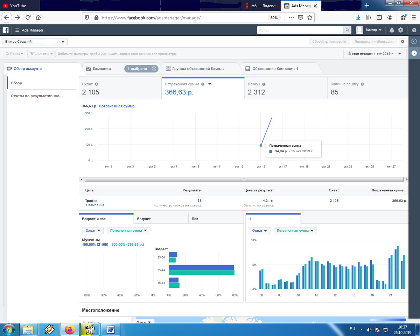The width and height of the screenshot is (420, 336).
Task: Open the date range В этом месяце dropdown
Action: click(x=375, y=54)
